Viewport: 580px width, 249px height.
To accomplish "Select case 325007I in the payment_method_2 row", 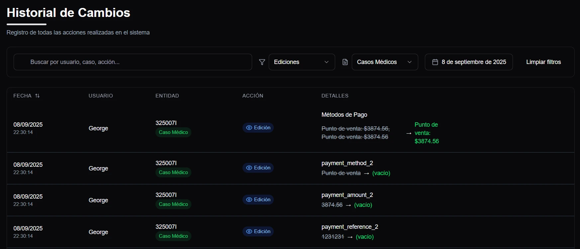I will [x=166, y=163].
